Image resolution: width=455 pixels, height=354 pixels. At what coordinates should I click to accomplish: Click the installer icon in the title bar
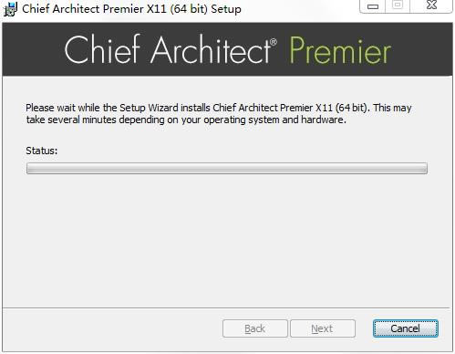coord(11,9)
